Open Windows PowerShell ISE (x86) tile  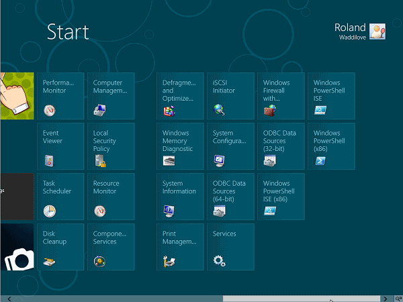(x=281, y=197)
